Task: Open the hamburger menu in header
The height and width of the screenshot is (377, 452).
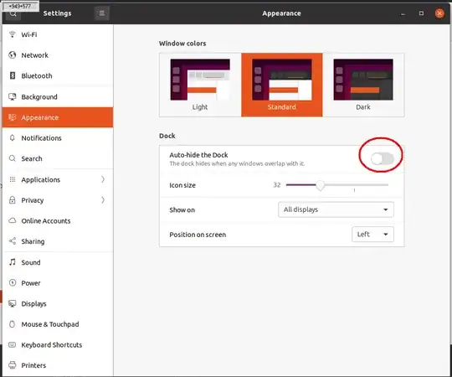Action: (x=101, y=13)
